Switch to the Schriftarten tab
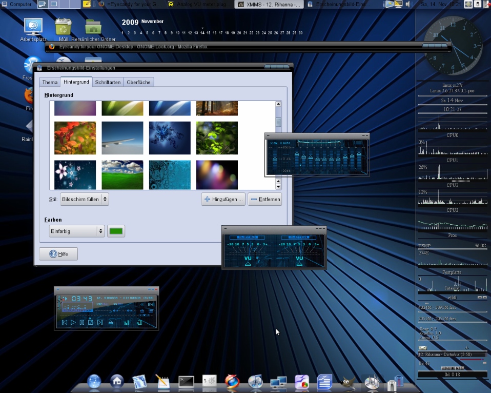Image resolution: width=491 pixels, height=393 pixels. pos(108,83)
